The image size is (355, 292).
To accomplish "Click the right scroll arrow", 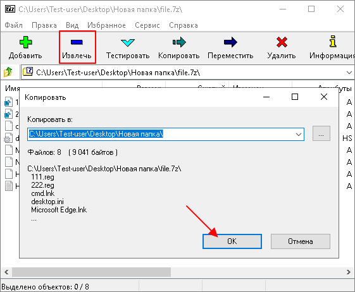I will click(x=349, y=272).
